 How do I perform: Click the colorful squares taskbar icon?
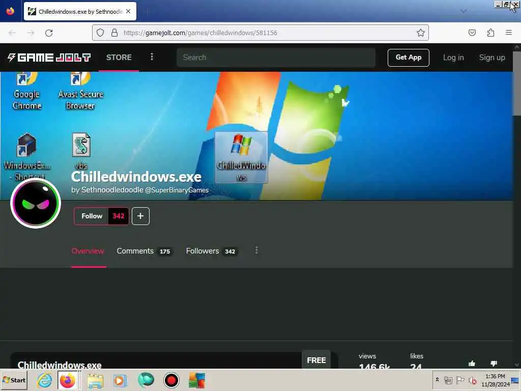pyautogui.click(x=197, y=380)
